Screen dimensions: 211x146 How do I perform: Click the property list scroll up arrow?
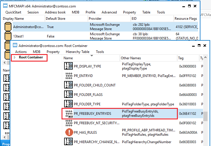click(205, 58)
